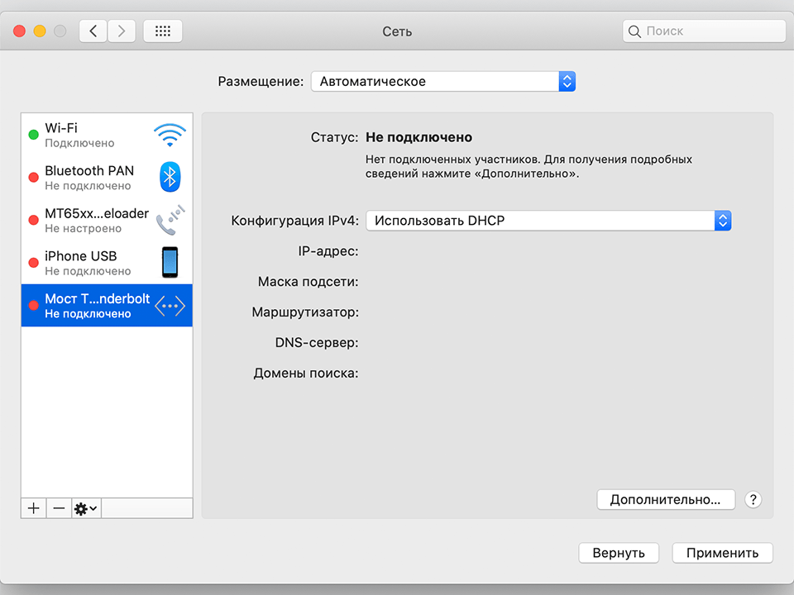This screenshot has width=794, height=595.
Task: Select Мост Thunderbolt in the sidebar
Action: (99, 305)
